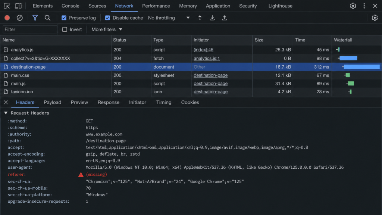The height and width of the screenshot is (215, 382).
Task: Click the favicon.ico file icon
Action: (6, 92)
